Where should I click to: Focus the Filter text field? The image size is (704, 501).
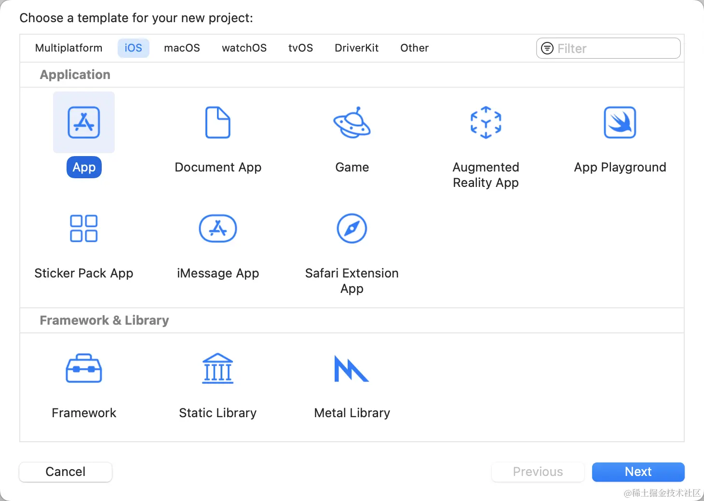(609, 48)
